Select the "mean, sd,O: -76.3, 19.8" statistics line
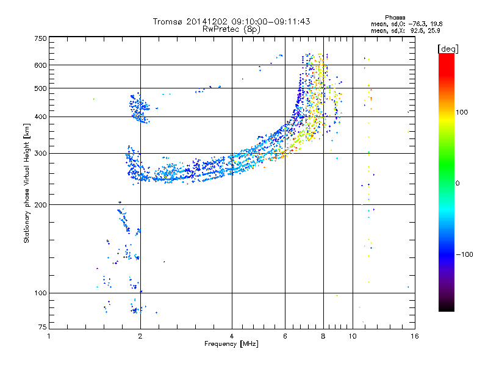Image resolution: width=488 pixels, height=366 pixels. (406, 24)
